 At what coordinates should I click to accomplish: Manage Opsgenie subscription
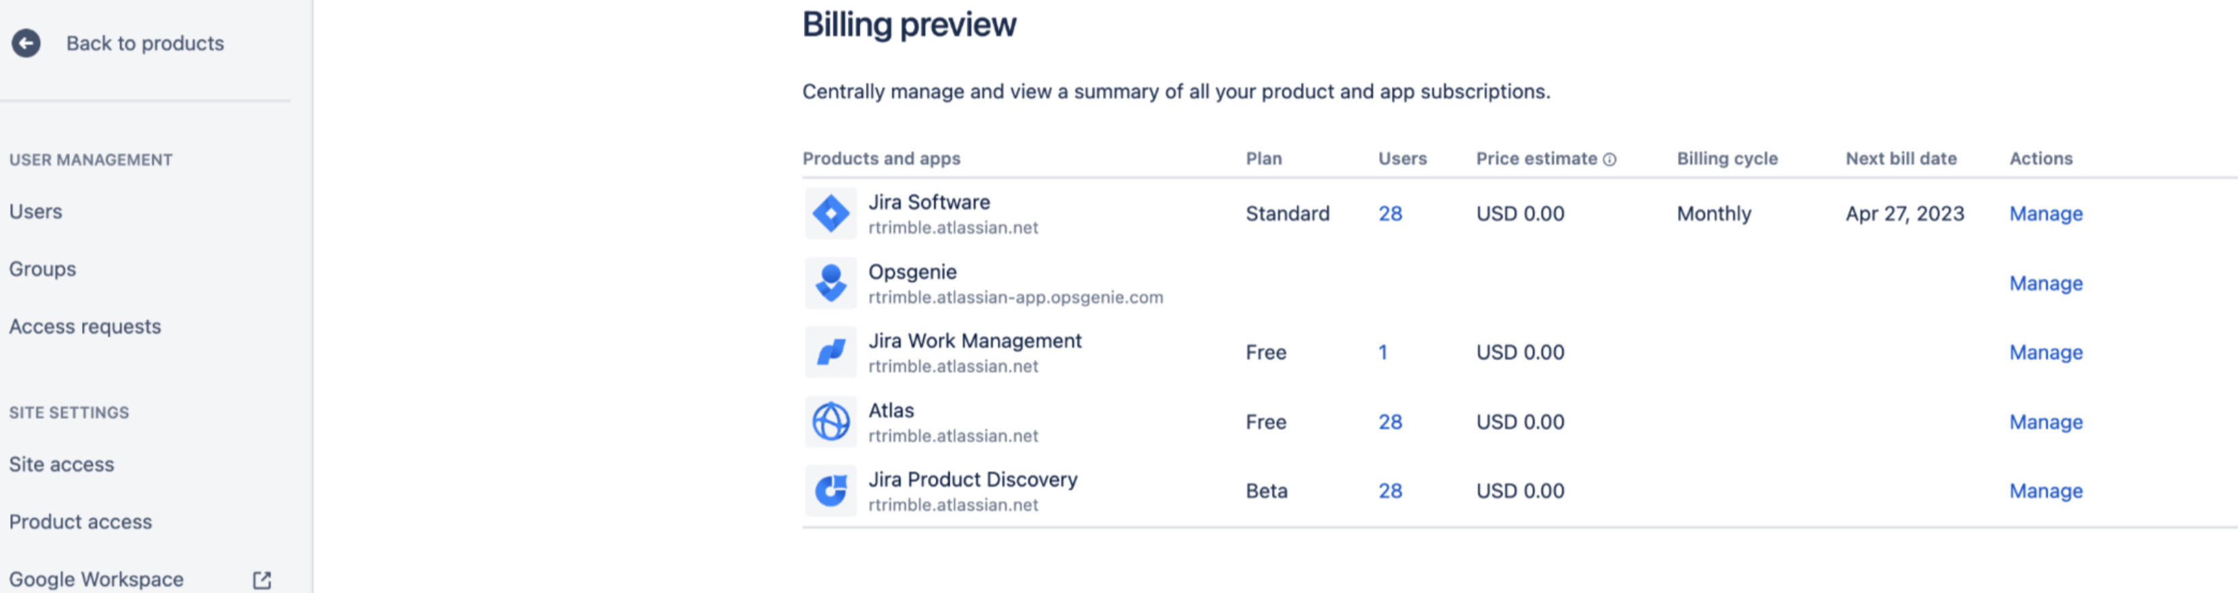[2045, 283]
